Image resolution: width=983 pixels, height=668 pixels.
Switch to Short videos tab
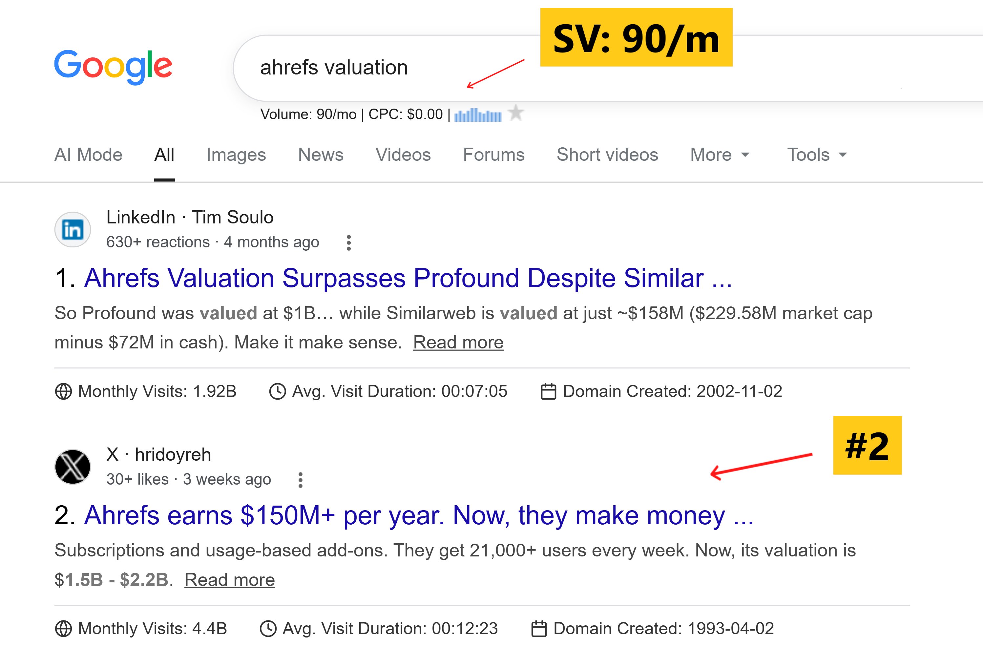pyautogui.click(x=607, y=155)
